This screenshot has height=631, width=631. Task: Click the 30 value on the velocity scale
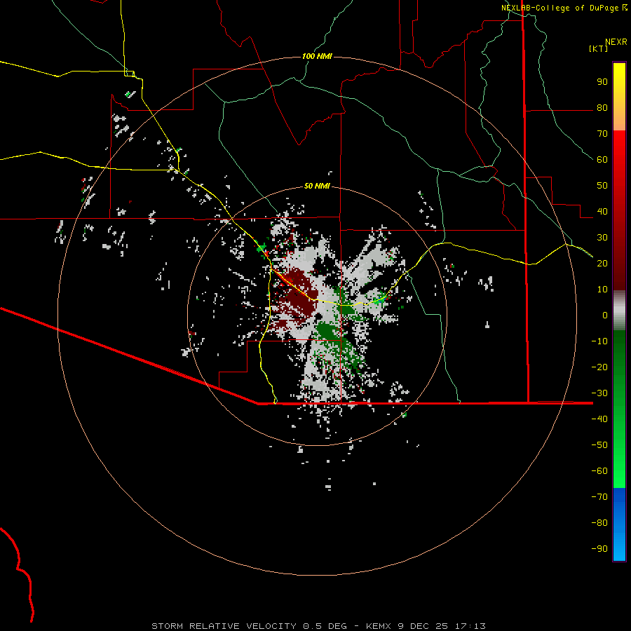[602, 238]
